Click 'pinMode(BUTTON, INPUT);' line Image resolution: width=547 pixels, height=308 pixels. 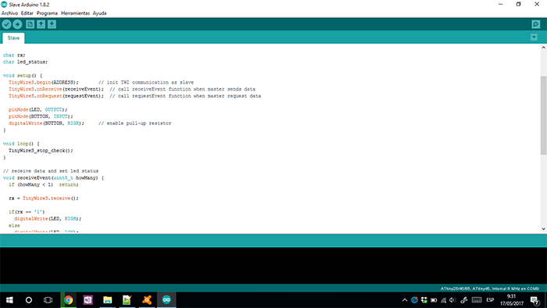41,116
